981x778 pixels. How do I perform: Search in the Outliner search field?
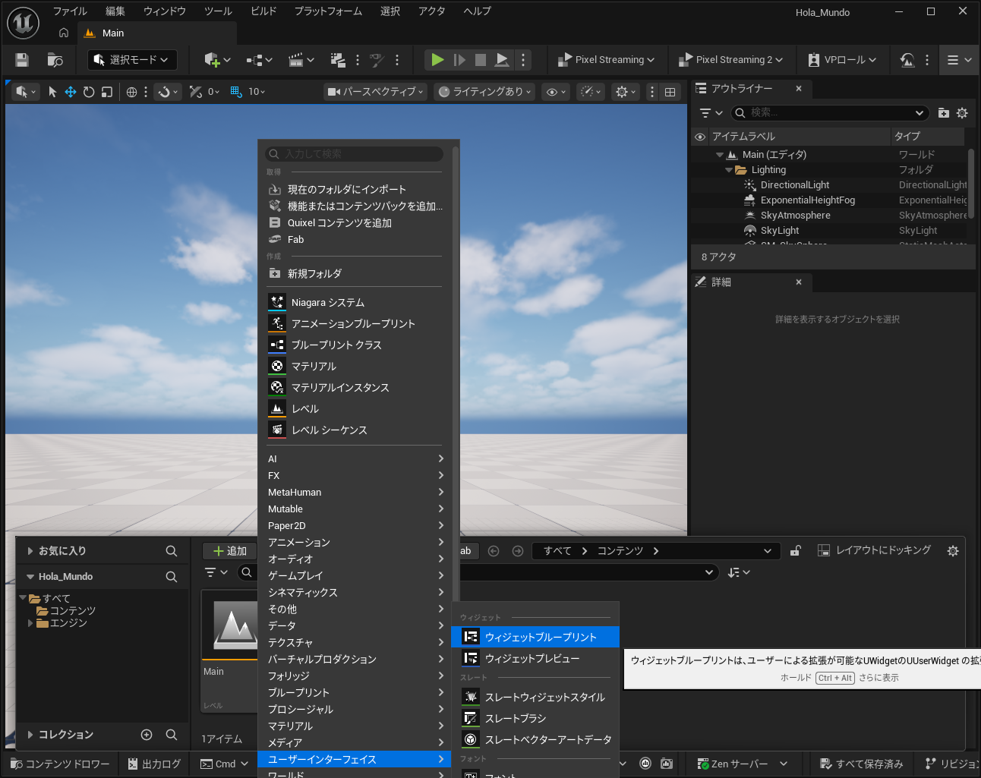click(x=830, y=113)
